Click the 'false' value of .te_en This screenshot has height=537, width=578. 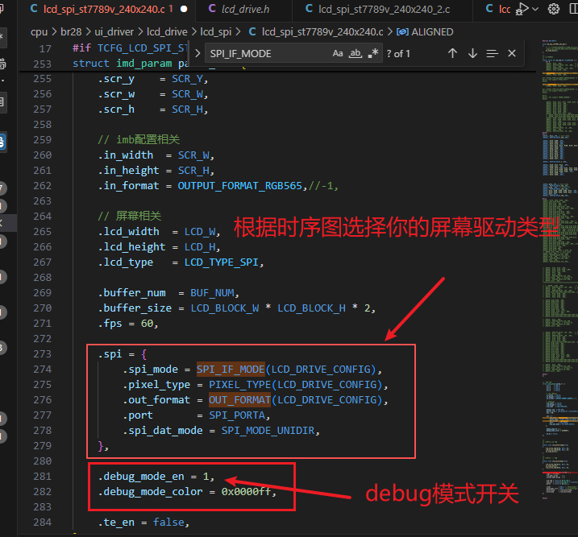(x=168, y=523)
